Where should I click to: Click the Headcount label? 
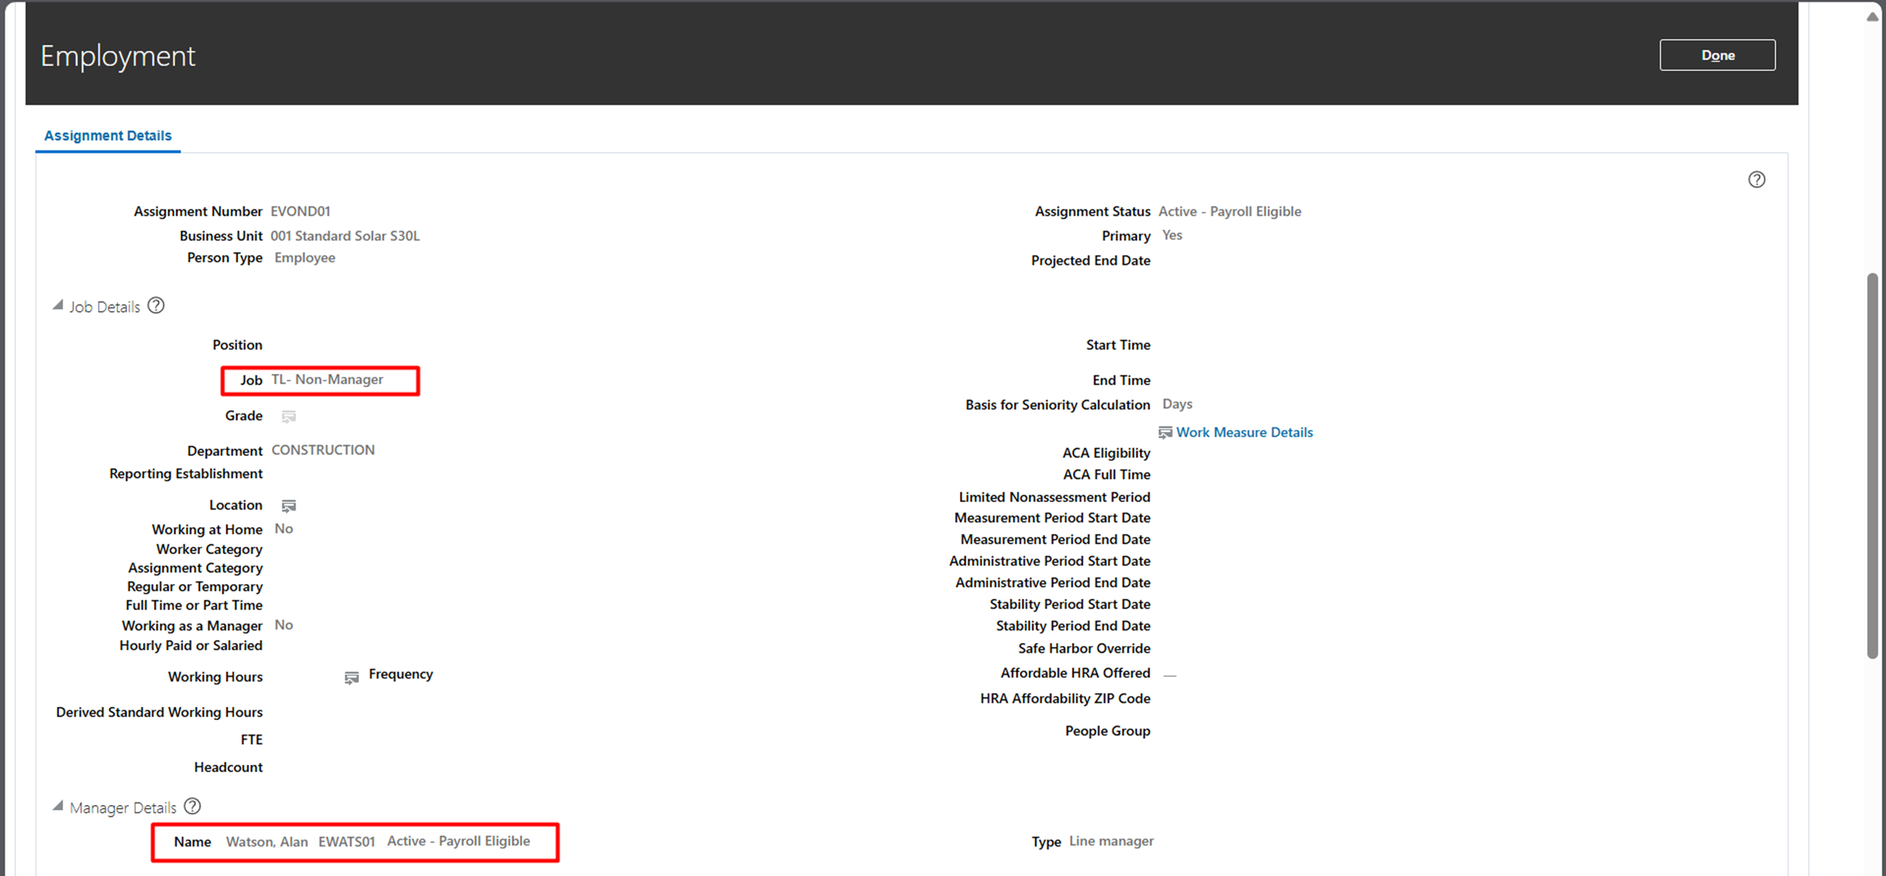[x=228, y=767]
